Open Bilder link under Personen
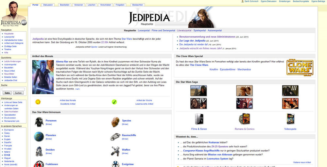The height and width of the screenshot is (167, 327). 49,124
